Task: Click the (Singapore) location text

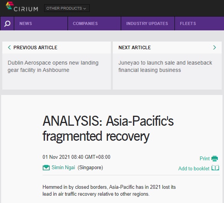Action: [90, 167]
